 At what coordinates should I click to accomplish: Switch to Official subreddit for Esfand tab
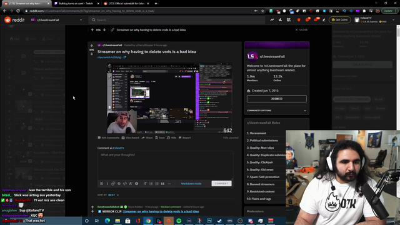pyautogui.click(x=126, y=4)
